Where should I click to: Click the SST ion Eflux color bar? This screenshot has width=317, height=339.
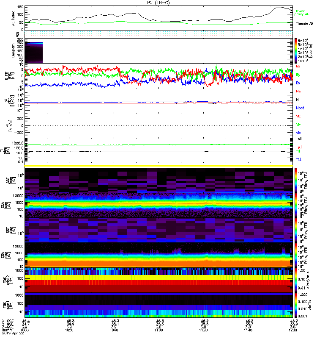click(296, 180)
